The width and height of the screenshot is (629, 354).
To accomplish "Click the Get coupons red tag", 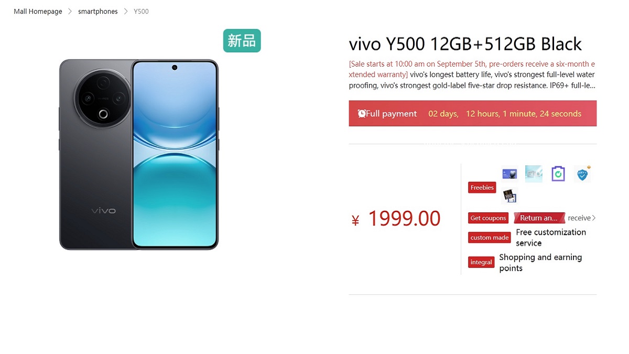I will click(x=488, y=218).
